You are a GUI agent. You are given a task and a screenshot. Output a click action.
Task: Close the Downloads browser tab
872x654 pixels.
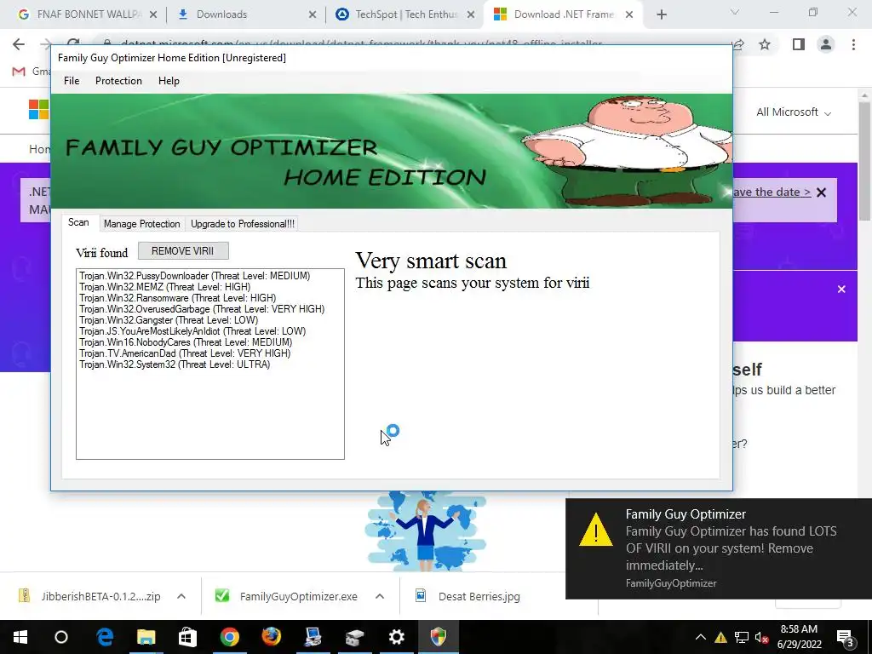coord(313,15)
